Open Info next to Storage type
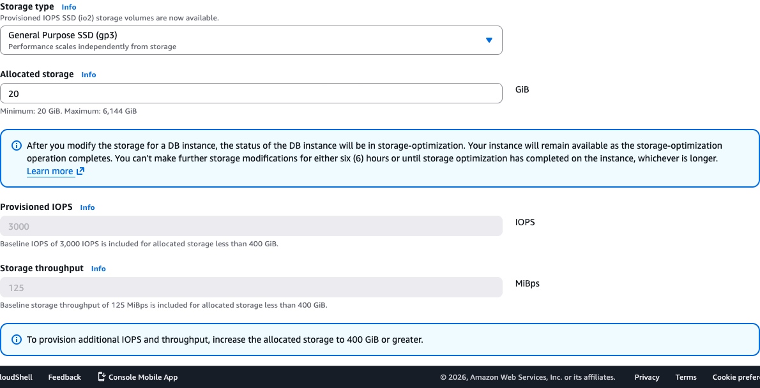This screenshot has height=388, width=760. (68, 7)
